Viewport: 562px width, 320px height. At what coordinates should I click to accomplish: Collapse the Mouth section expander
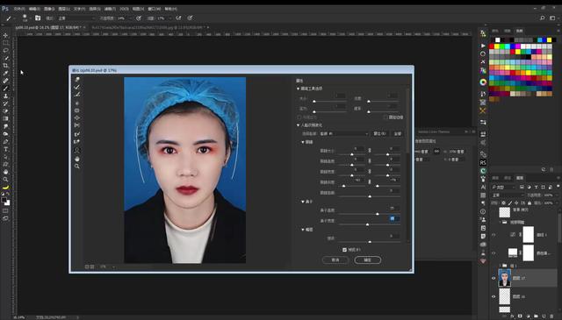click(x=303, y=230)
